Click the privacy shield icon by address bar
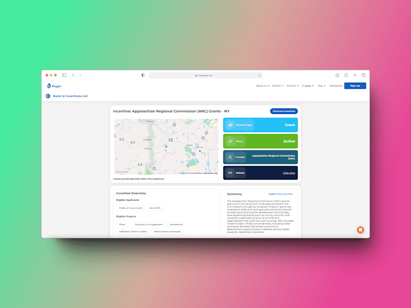 143,75
